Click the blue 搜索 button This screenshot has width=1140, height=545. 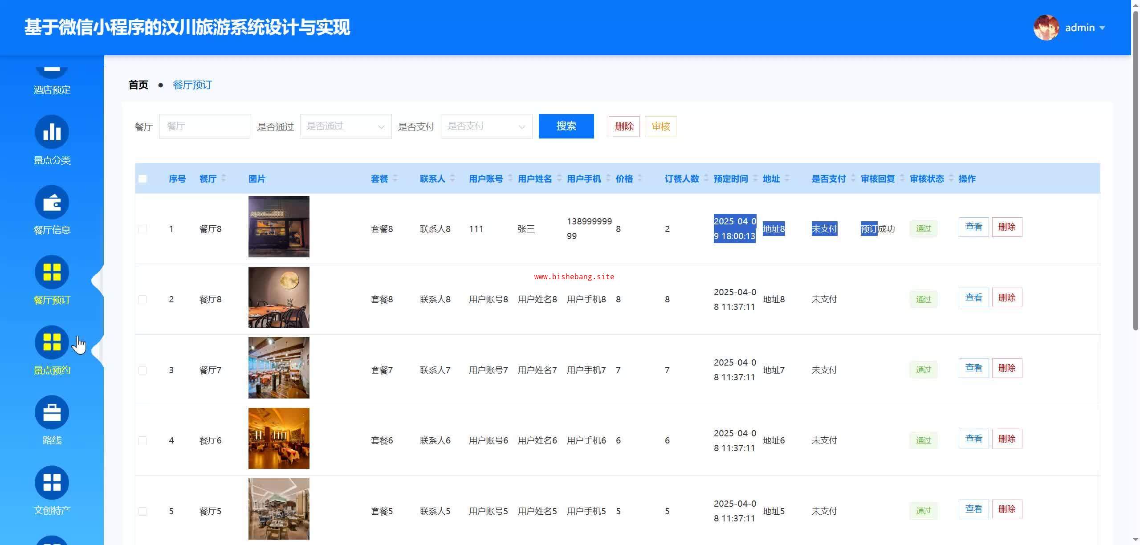tap(566, 126)
